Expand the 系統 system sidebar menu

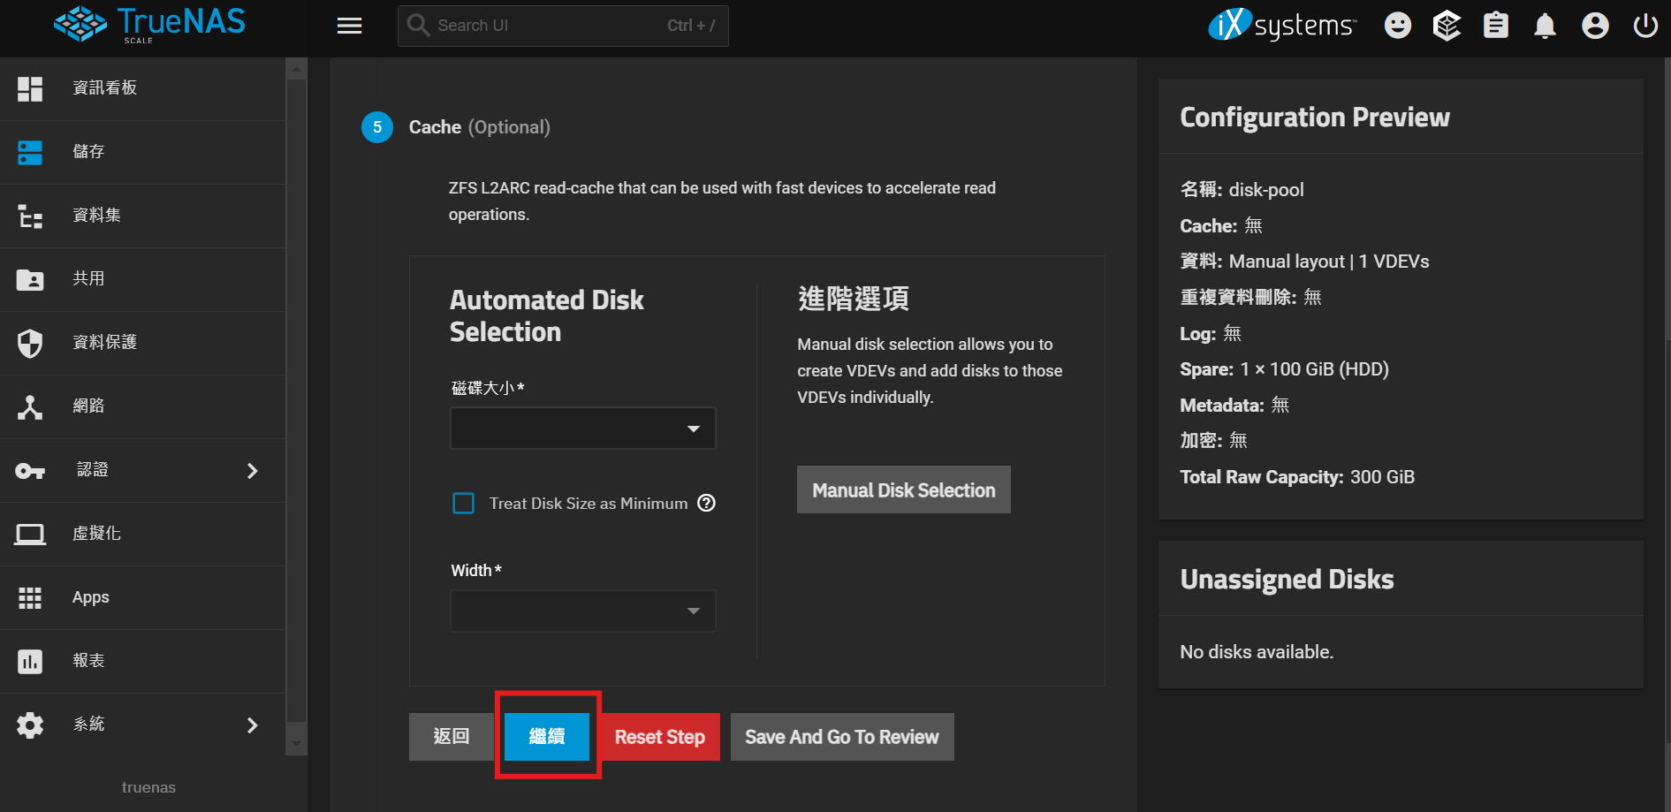click(143, 725)
